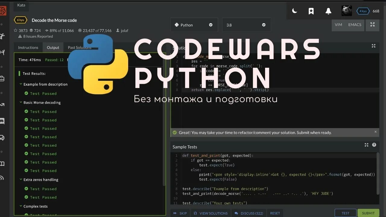The image size is (386, 217).
Task: Click the 8 Issues Reported warning
Action: click(x=36, y=36)
